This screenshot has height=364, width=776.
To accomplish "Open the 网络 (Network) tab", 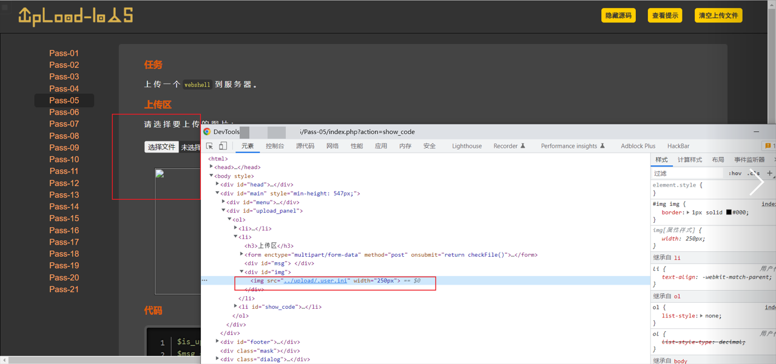I will click(x=332, y=146).
